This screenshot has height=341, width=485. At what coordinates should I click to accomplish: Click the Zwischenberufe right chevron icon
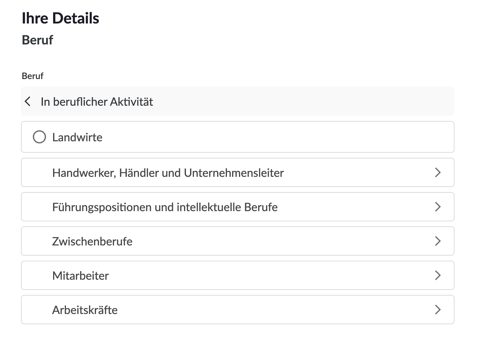pyautogui.click(x=438, y=241)
